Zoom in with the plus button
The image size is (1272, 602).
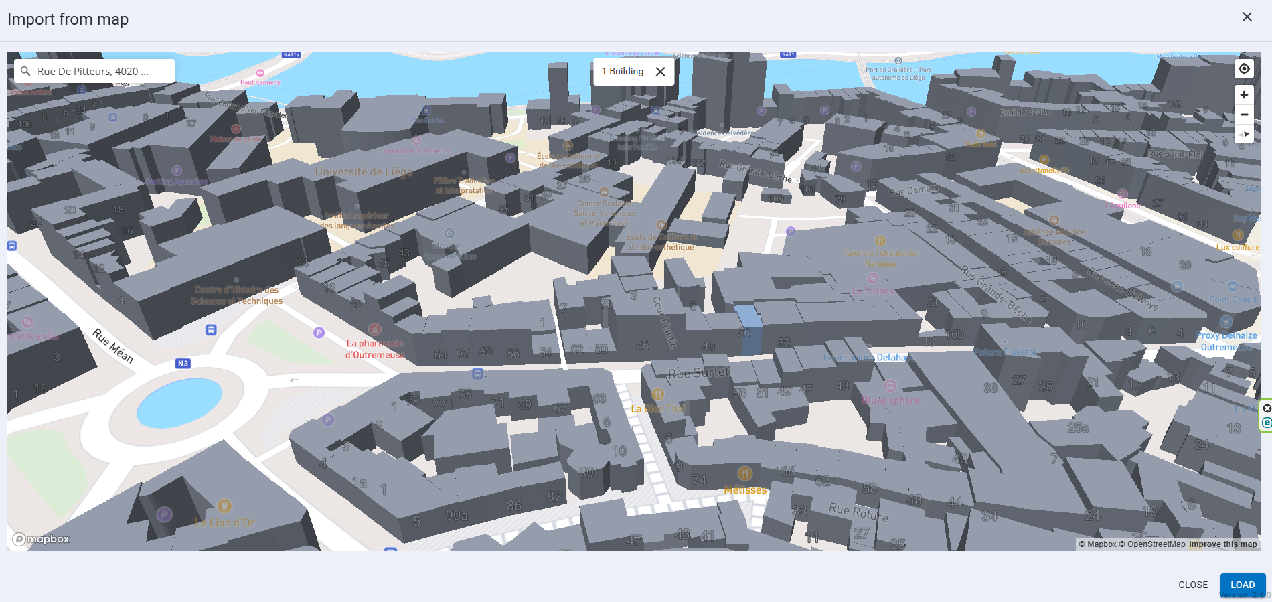tap(1244, 95)
